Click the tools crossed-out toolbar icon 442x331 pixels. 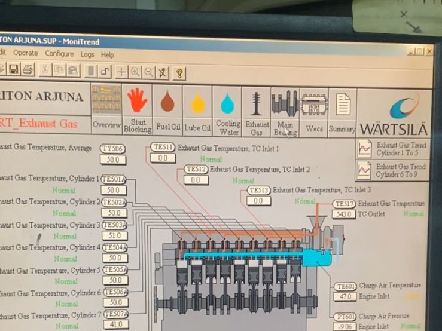(x=162, y=73)
